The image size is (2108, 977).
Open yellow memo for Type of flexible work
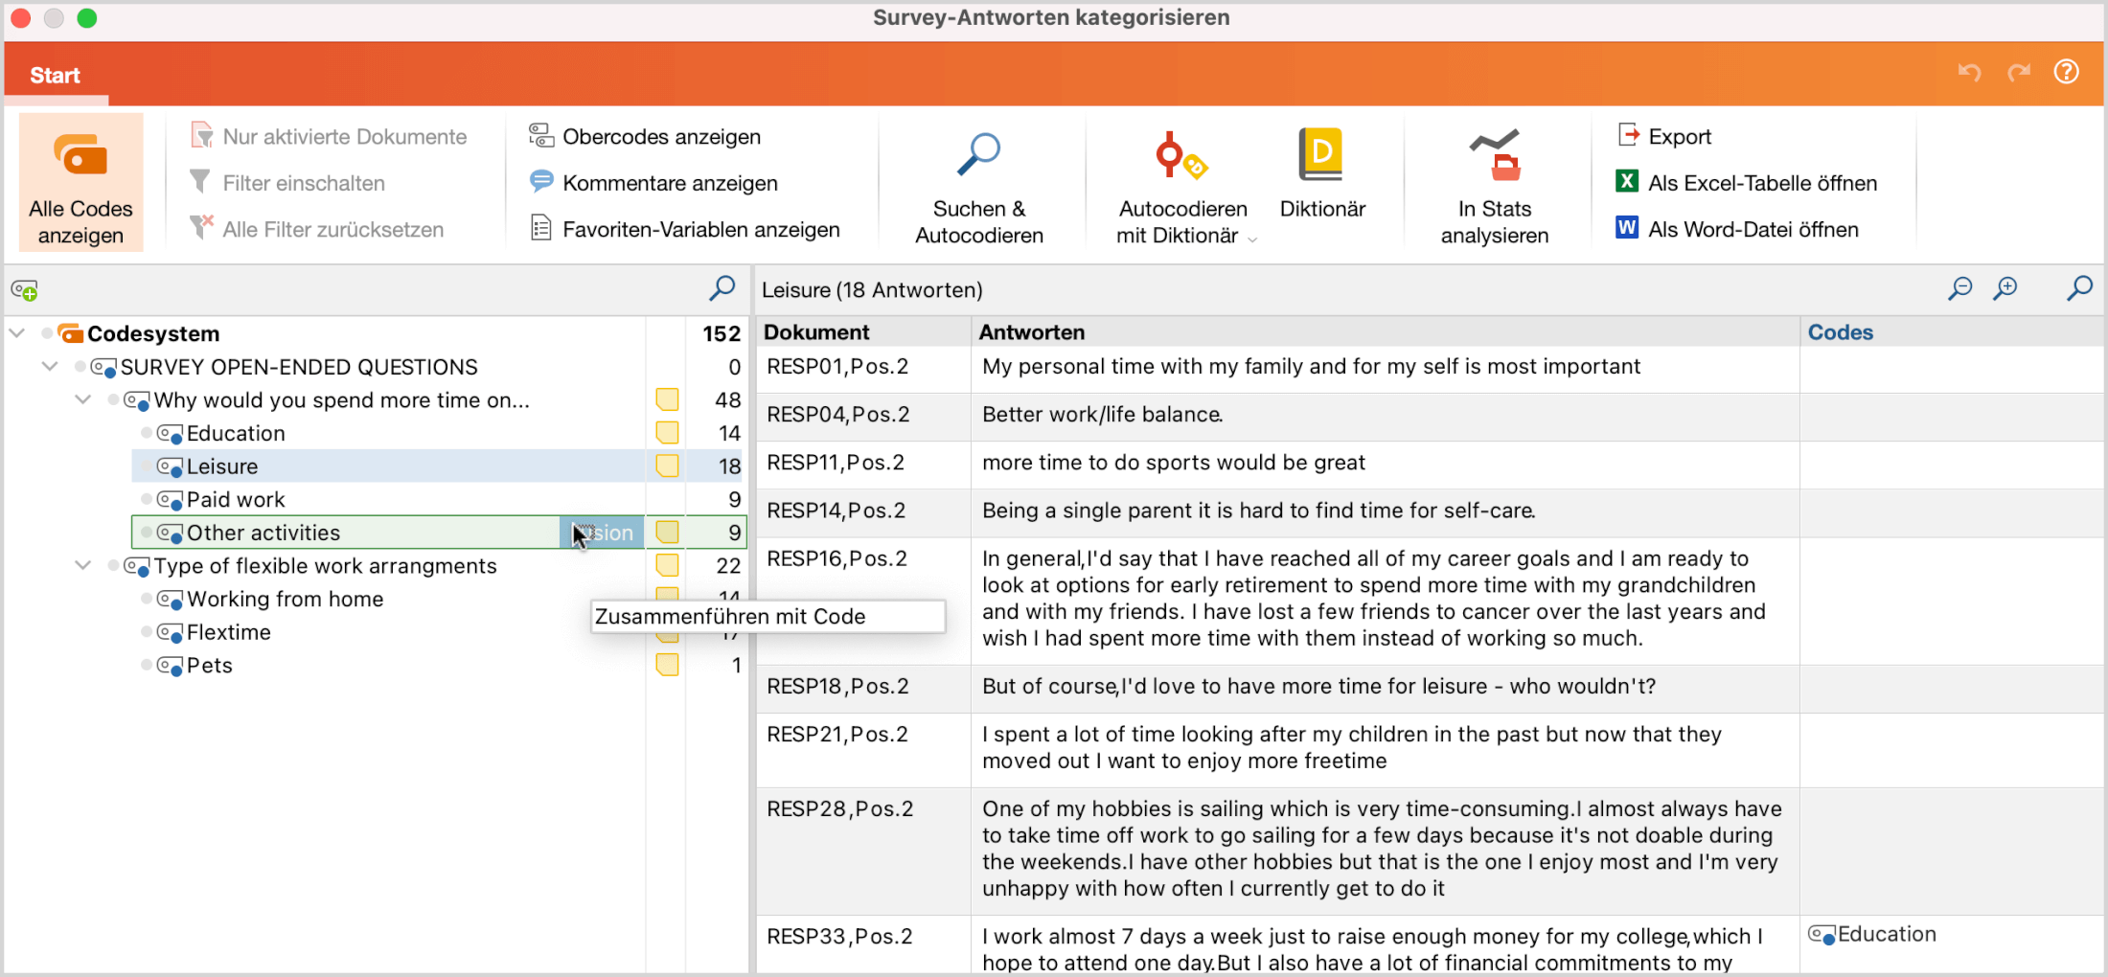point(667,565)
